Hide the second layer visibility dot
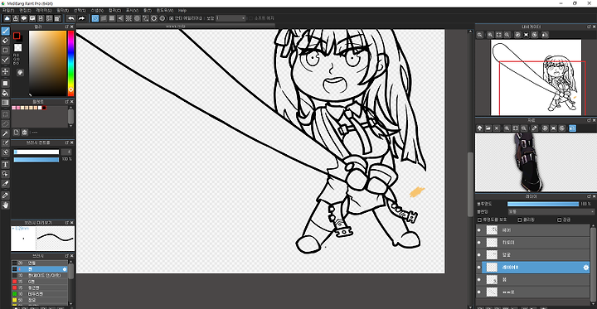Image resolution: width=597 pixels, height=309 pixels. [x=479, y=243]
